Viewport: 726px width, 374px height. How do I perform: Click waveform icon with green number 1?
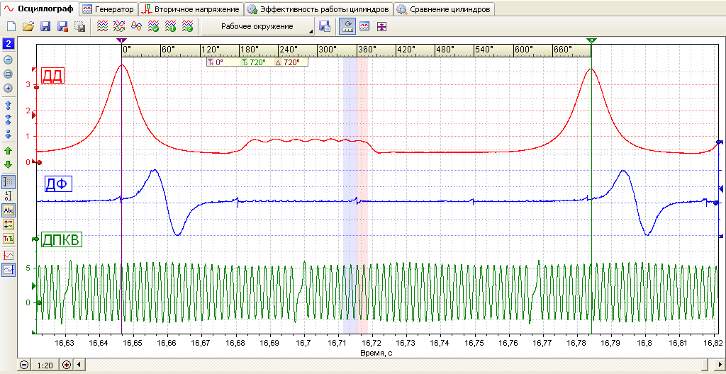tap(170, 26)
